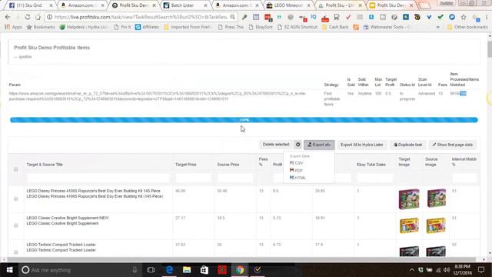
Task: Launch Edge from the taskbar
Action: [169, 270]
